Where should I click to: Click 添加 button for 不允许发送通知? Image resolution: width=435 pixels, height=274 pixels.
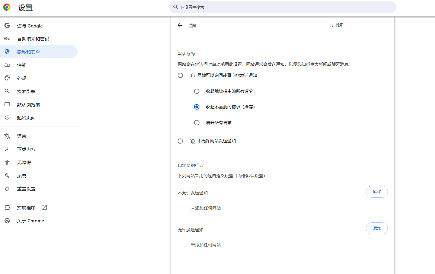point(377,192)
